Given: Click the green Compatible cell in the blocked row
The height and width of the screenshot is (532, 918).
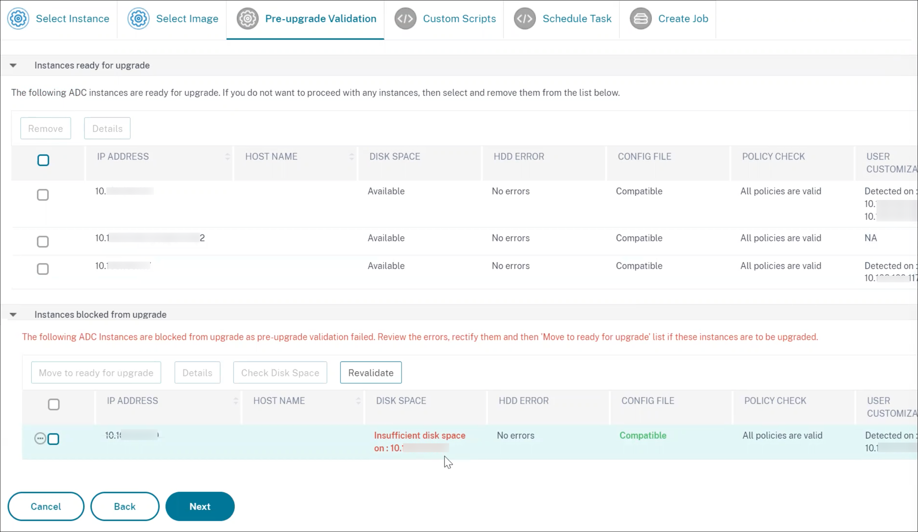Looking at the screenshot, I should (643, 435).
